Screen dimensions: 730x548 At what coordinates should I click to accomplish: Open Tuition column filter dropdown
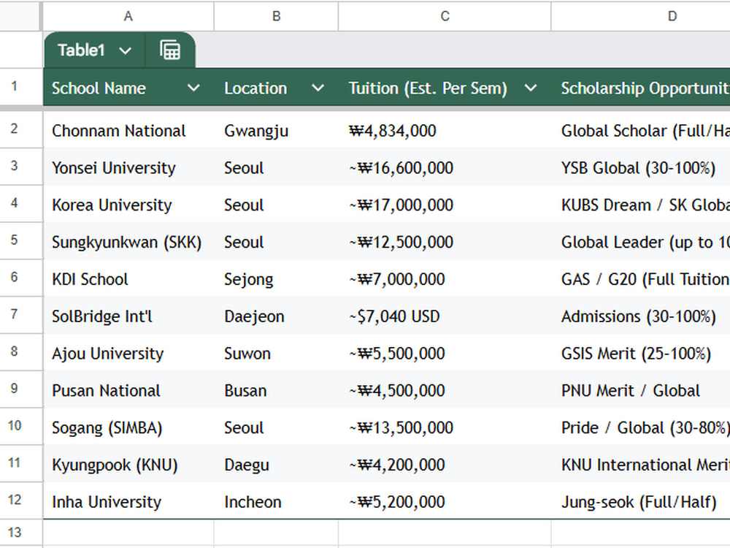point(530,88)
